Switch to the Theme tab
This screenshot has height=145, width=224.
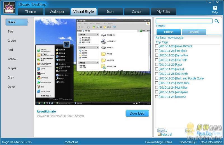[31, 11]
